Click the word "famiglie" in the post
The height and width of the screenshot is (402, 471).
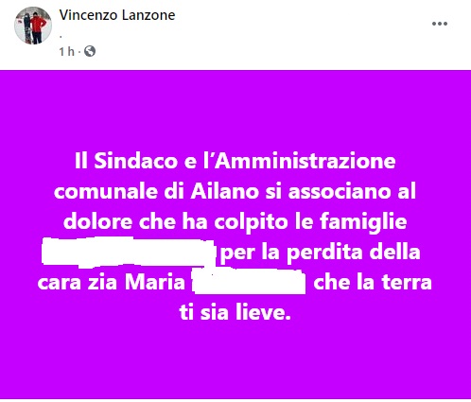(363, 221)
